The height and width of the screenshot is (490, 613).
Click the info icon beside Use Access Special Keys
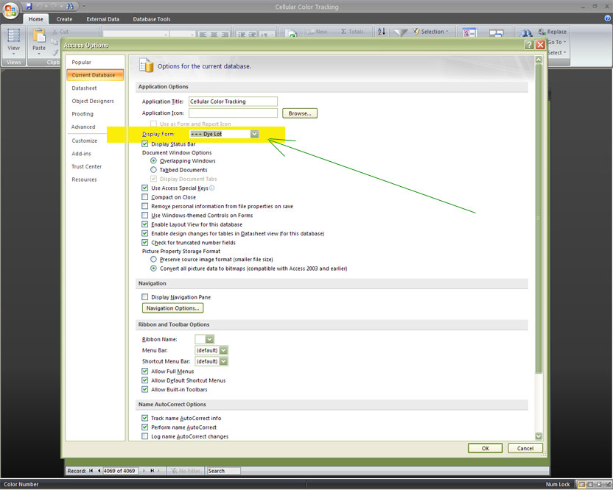pyautogui.click(x=212, y=188)
